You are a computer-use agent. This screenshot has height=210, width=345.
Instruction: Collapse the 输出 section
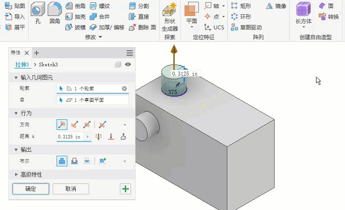(16, 150)
